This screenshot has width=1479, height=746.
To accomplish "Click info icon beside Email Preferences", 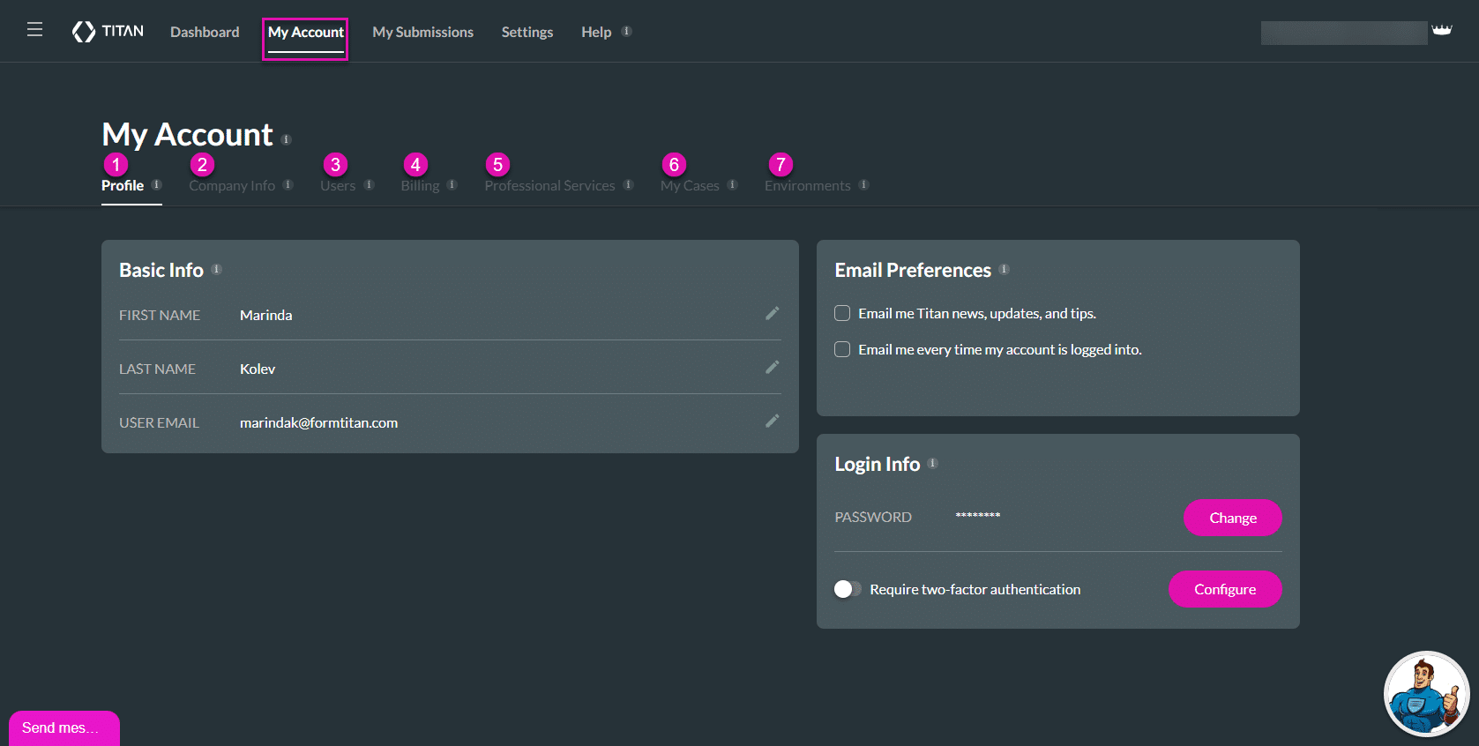I will click(1004, 270).
